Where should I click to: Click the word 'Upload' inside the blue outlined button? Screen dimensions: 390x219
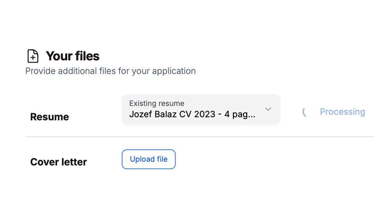coord(141,159)
